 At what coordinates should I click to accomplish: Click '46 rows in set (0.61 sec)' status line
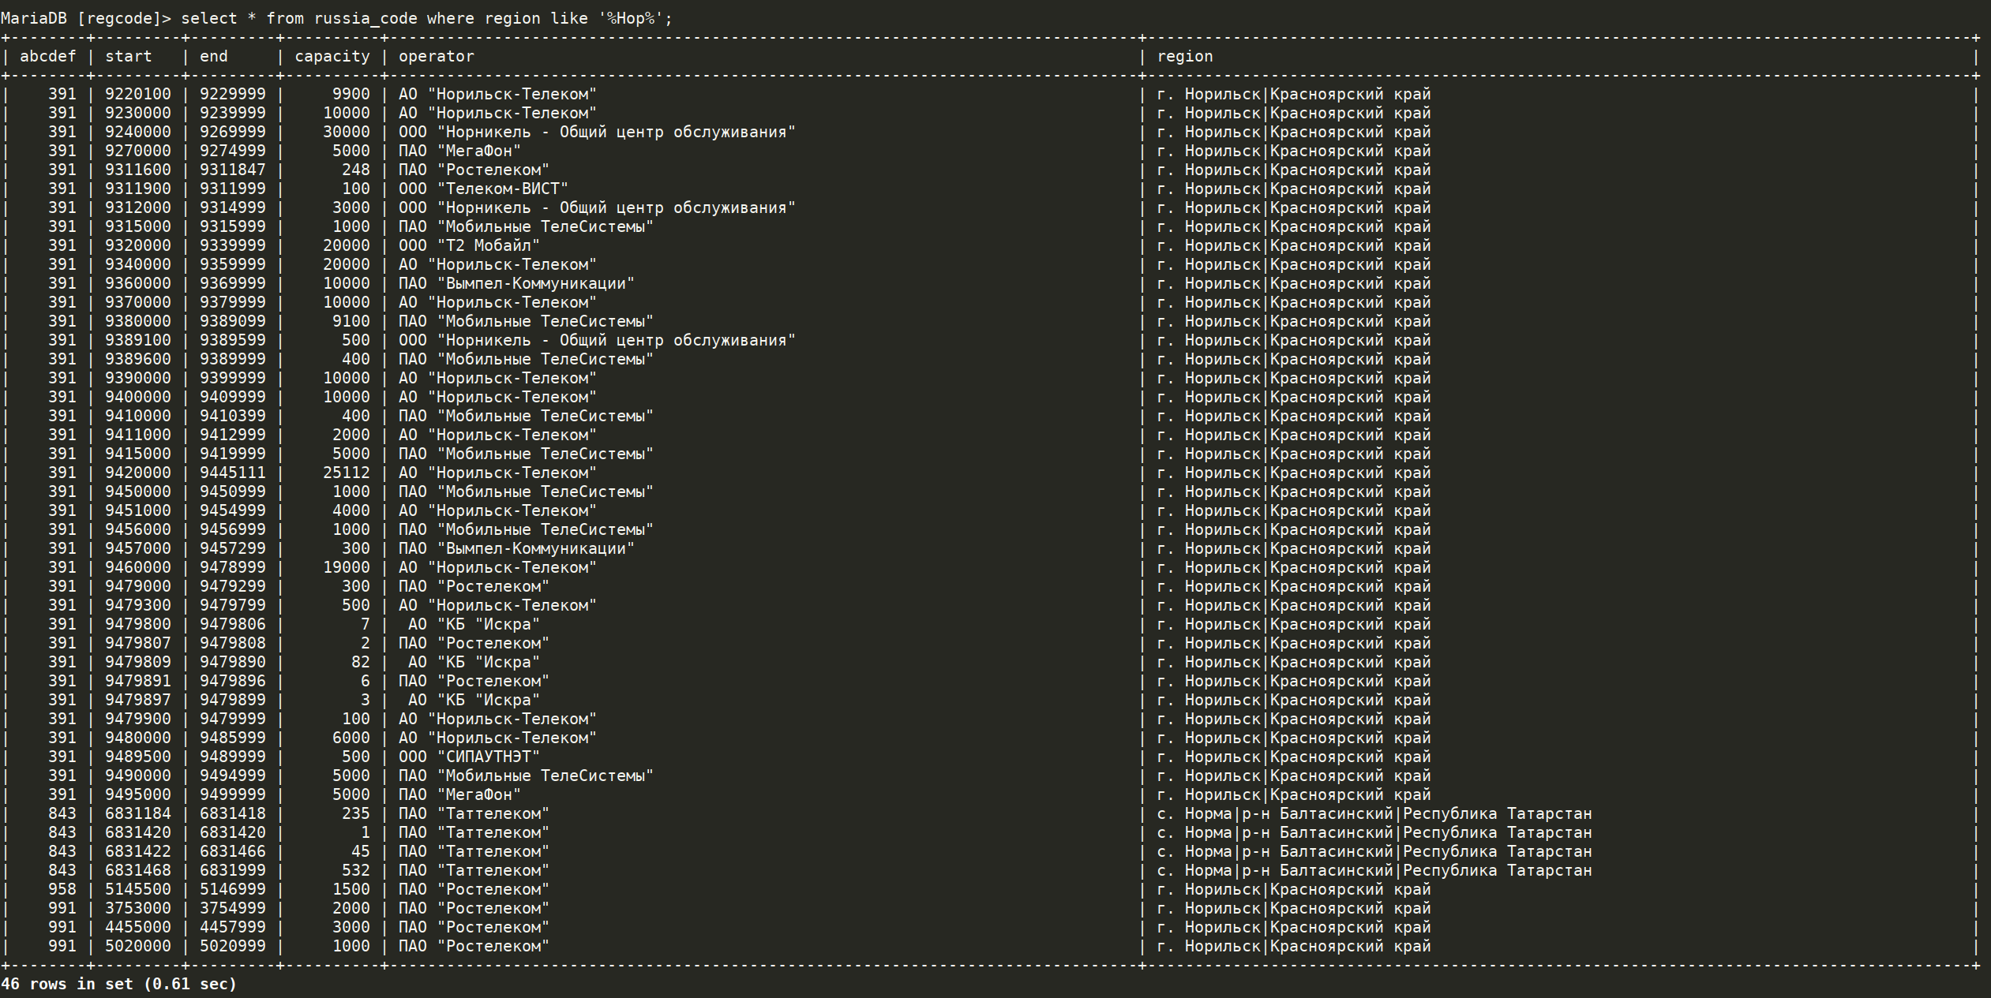(x=119, y=984)
